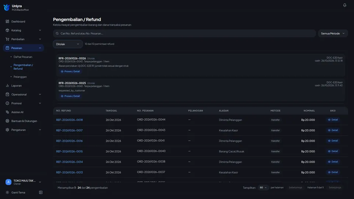354x199 pixels.
Task: Click eye icon for REF-20261026-0015 detail
Action: (x=329, y=151)
